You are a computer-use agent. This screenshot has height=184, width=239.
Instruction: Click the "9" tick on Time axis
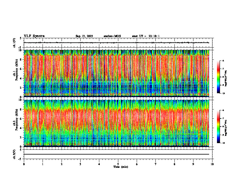[193, 164]
